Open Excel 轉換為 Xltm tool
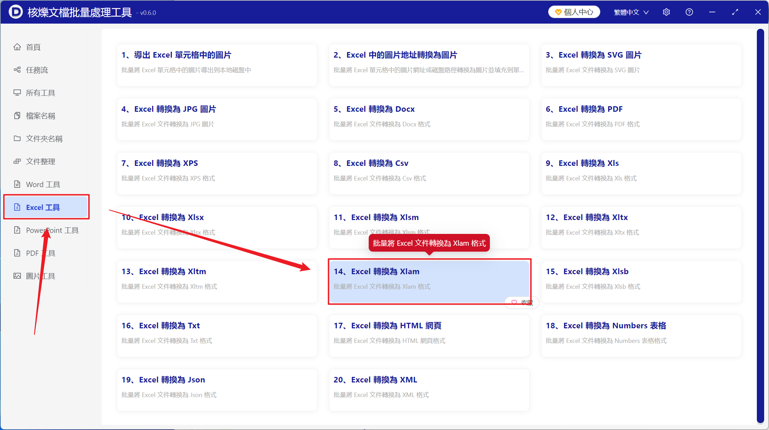The width and height of the screenshot is (769, 430). tap(217, 281)
